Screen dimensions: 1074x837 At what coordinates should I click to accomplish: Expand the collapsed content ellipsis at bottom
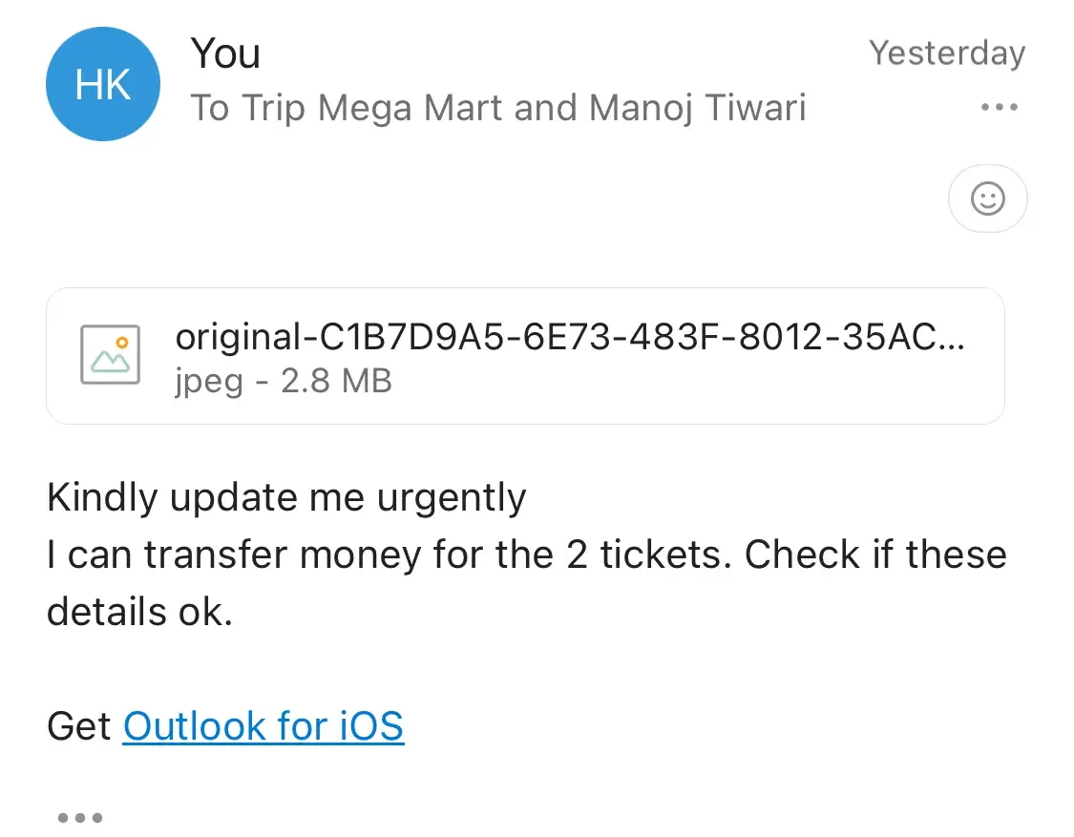coord(80,818)
